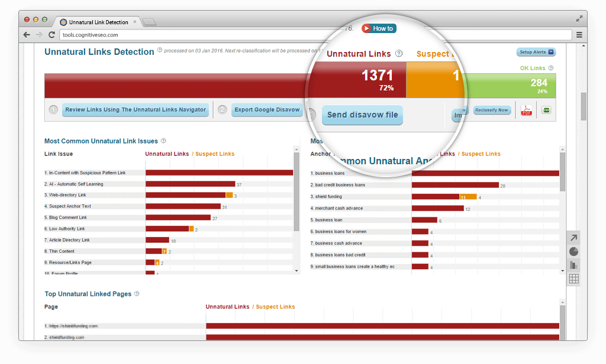Select Resource/Links Page row

pyautogui.click(x=169, y=262)
